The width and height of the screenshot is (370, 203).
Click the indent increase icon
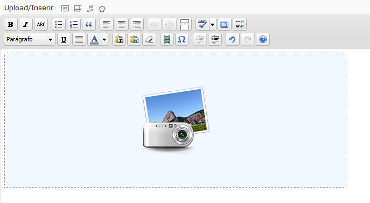point(215,39)
